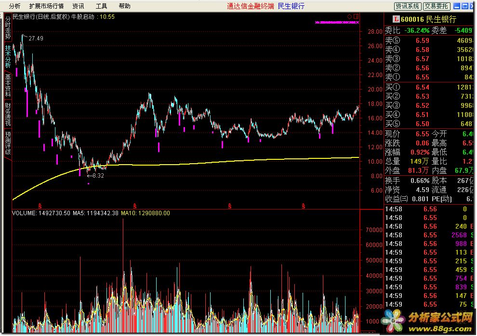477x336 pixels.
Task: Switch to the 预测评级 side tab
Action: coord(8,143)
